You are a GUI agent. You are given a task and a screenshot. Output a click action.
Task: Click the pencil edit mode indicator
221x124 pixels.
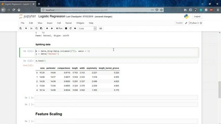pos(186,23)
